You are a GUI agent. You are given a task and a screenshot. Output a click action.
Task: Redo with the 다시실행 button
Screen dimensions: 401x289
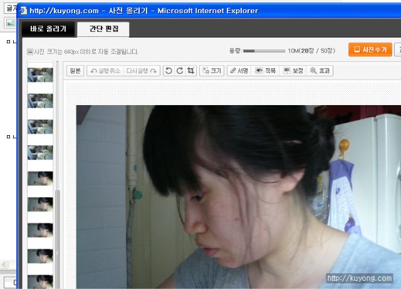point(142,71)
